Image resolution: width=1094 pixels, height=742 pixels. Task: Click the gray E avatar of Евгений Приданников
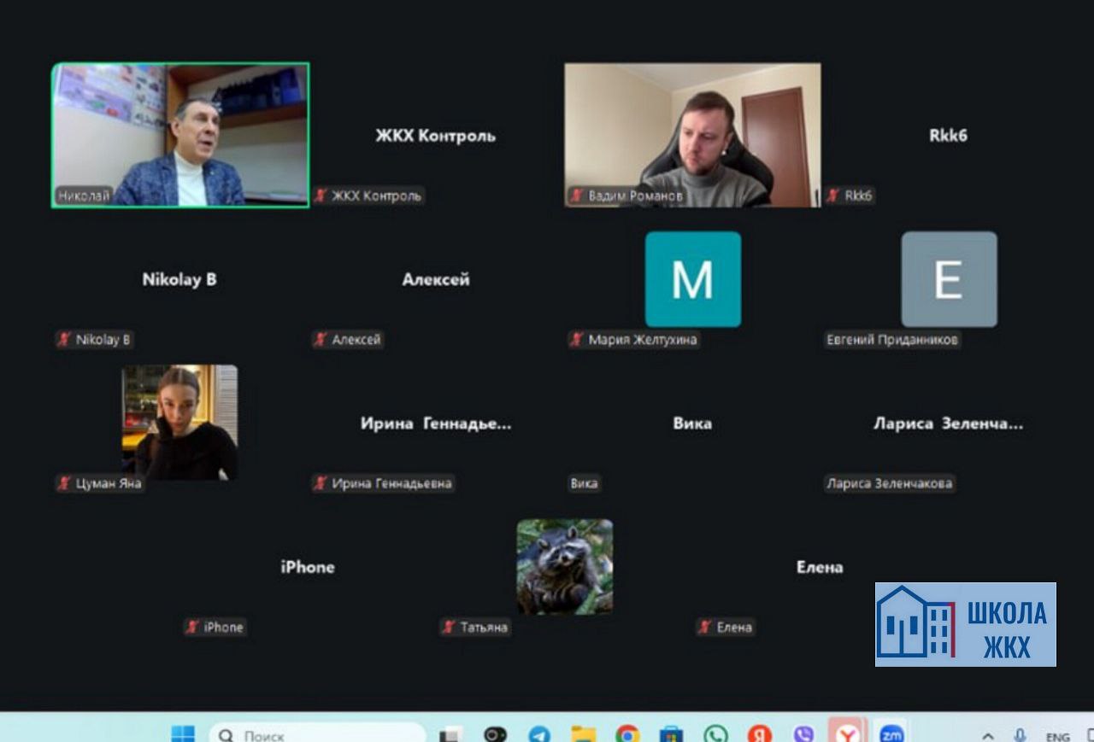[x=949, y=279]
